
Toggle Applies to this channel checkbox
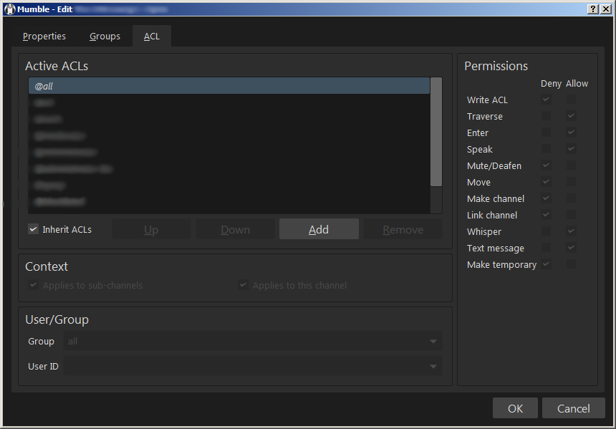[x=244, y=285]
